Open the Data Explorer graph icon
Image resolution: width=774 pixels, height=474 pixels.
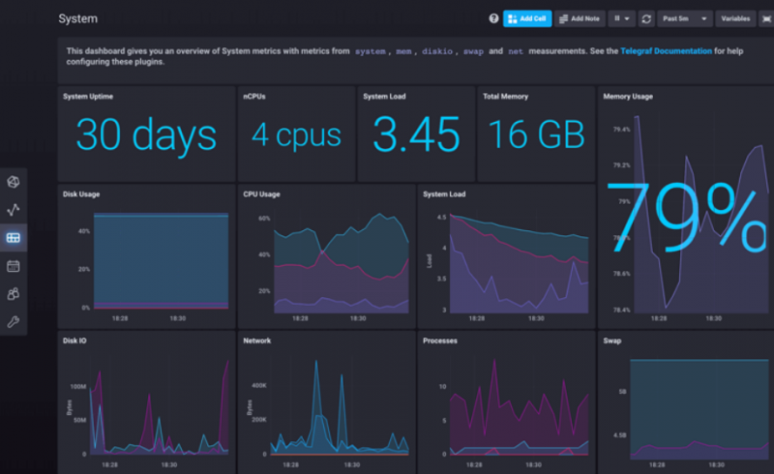point(14,209)
